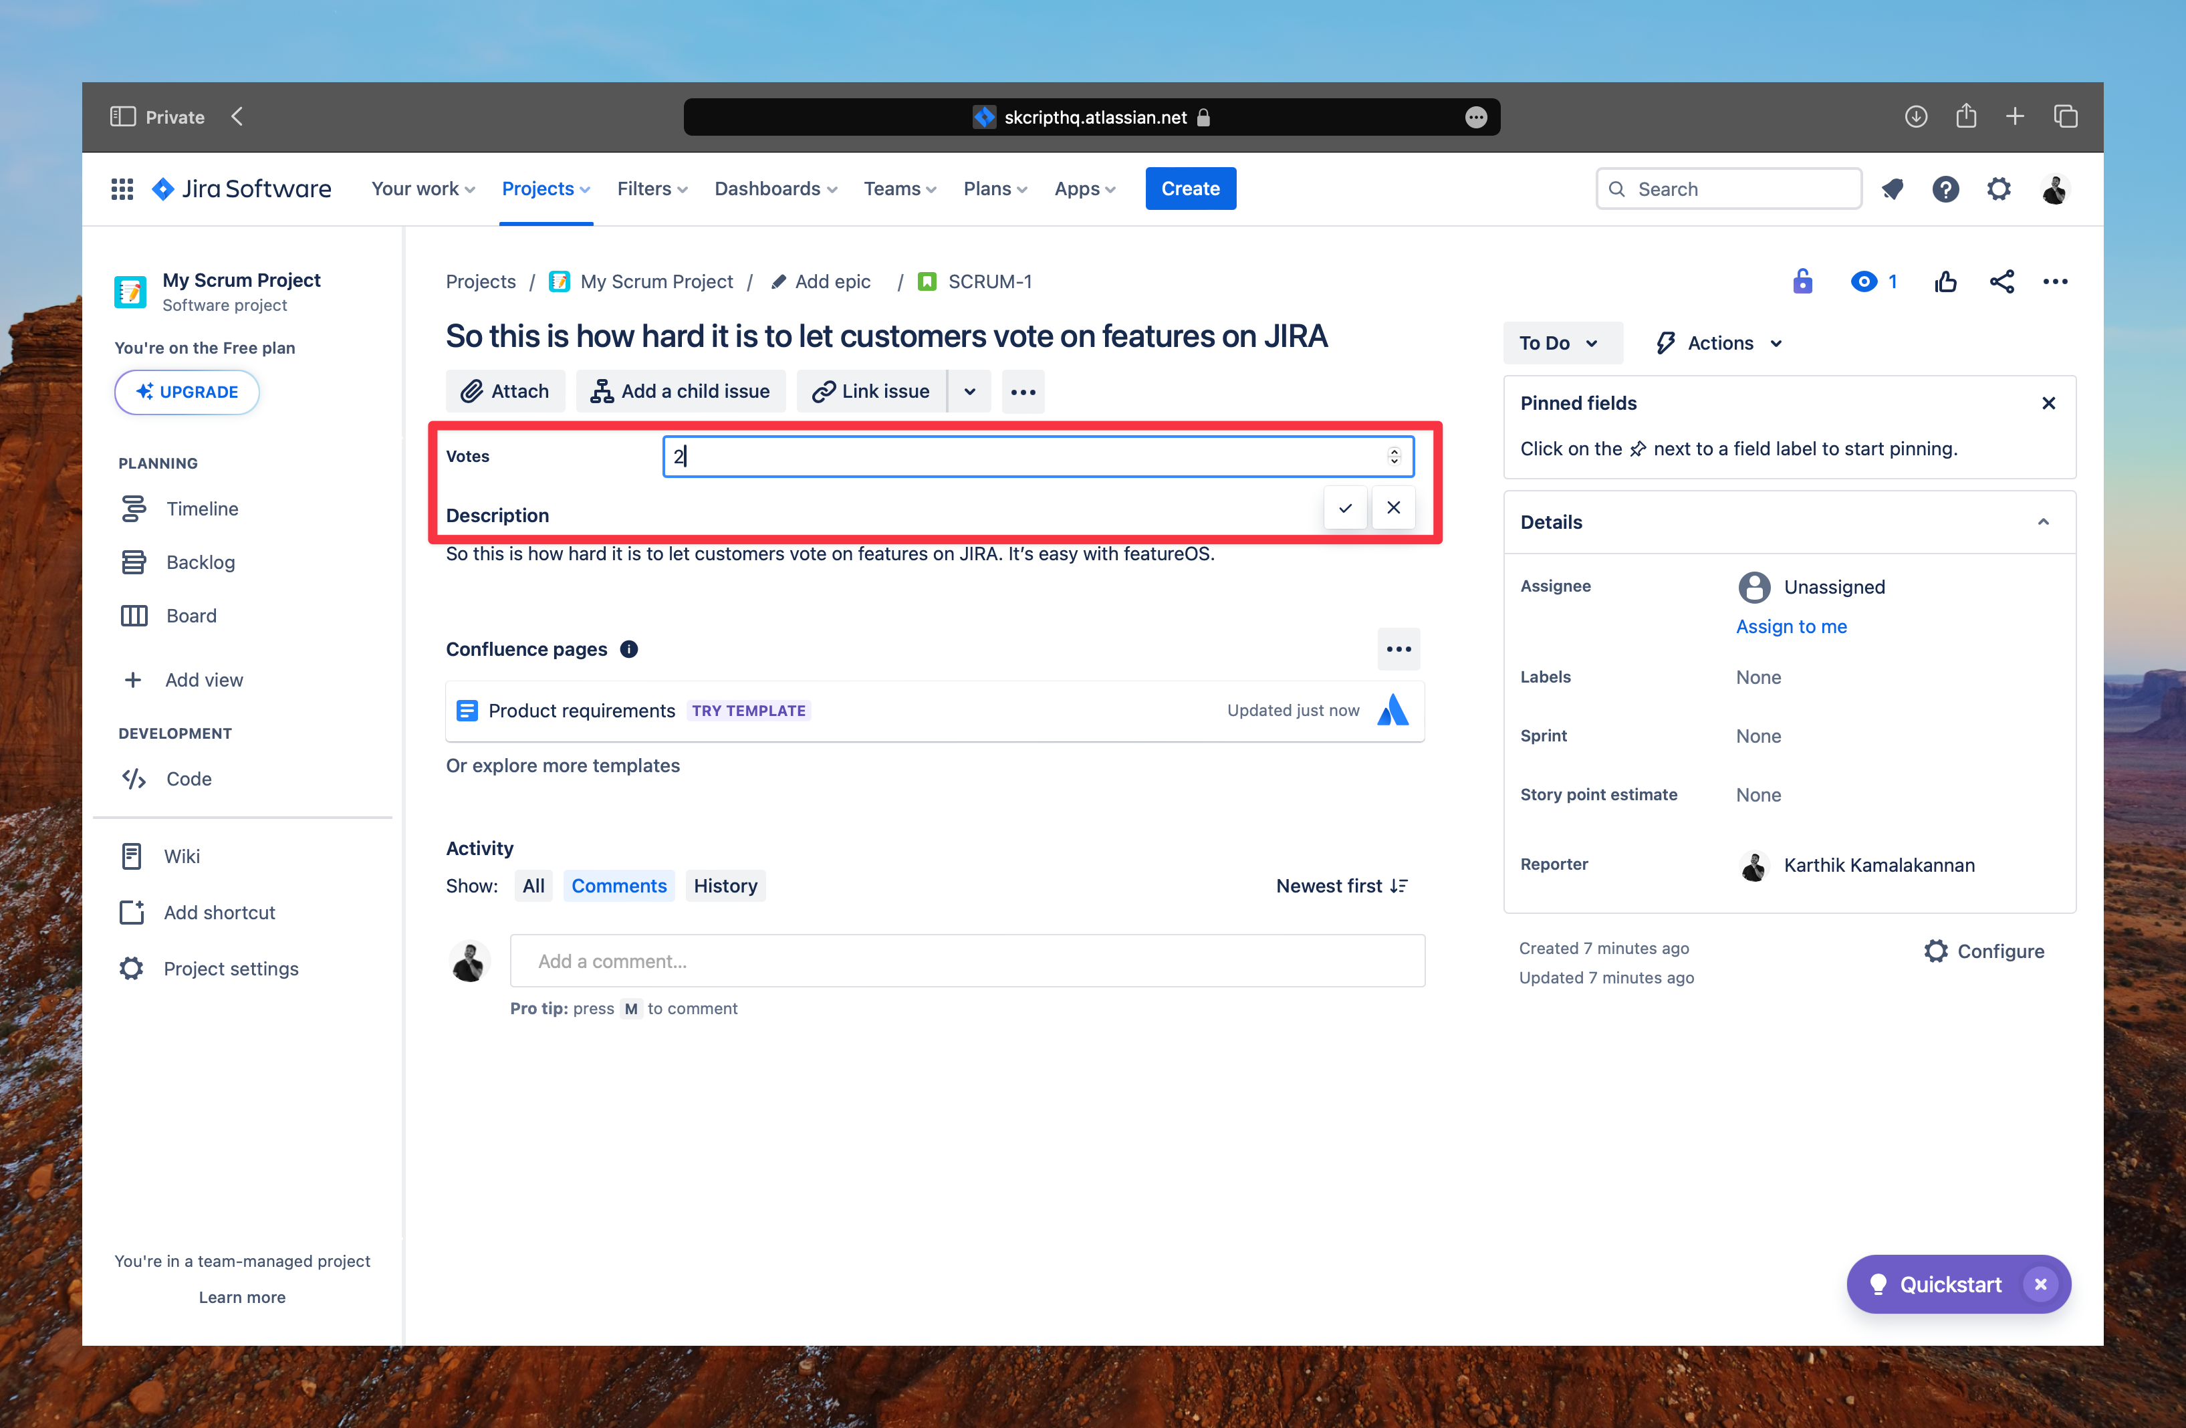Open the Jira app switcher grid
2186x1428 pixels.
tap(122, 189)
